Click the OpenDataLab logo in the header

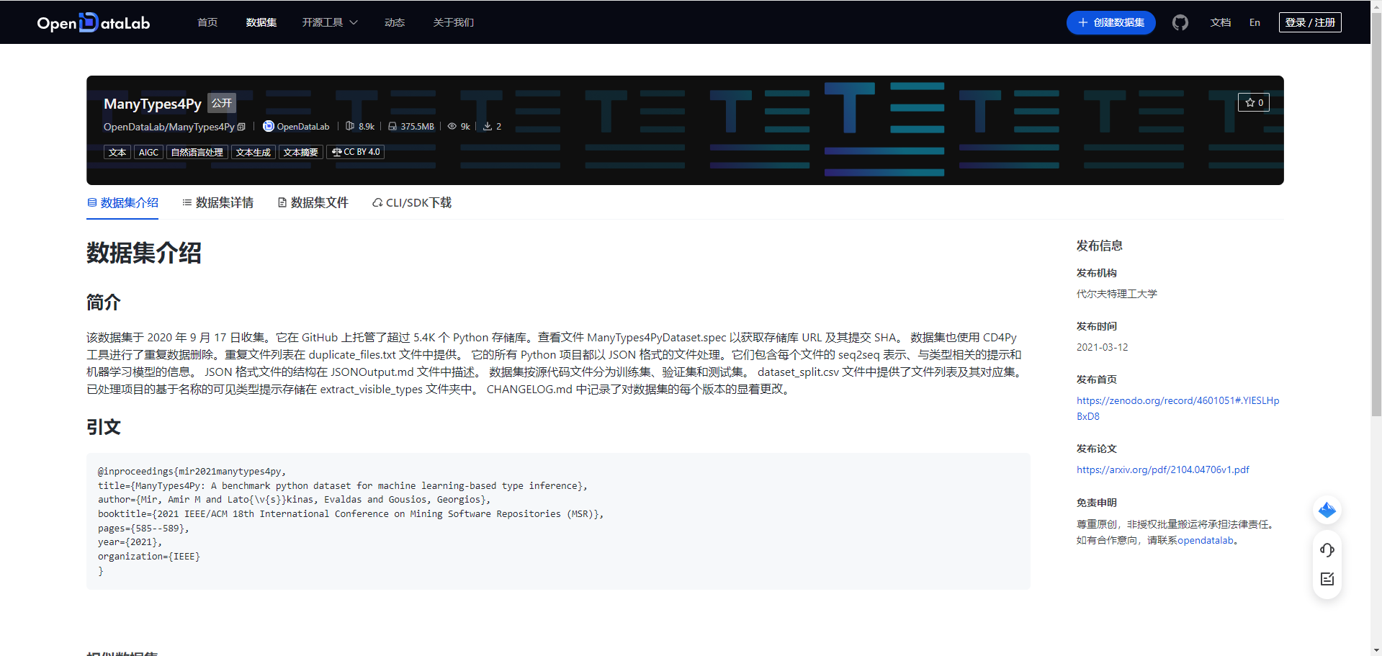coord(94,22)
